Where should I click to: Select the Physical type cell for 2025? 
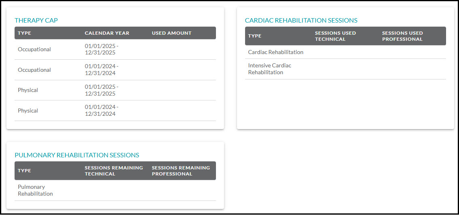(x=28, y=90)
